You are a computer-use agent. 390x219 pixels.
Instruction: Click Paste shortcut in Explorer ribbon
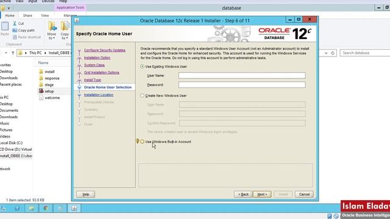pyautogui.click(x=27, y=37)
